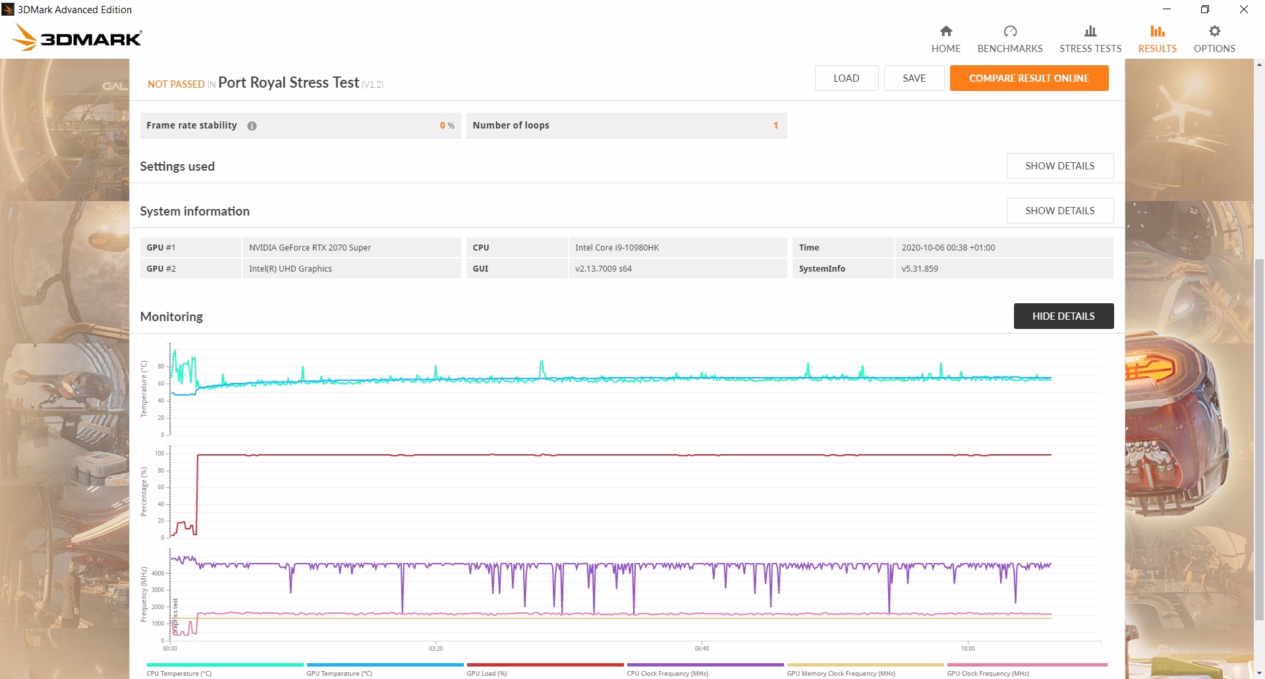Go to the Home tab
The image size is (1265, 679).
(945, 40)
